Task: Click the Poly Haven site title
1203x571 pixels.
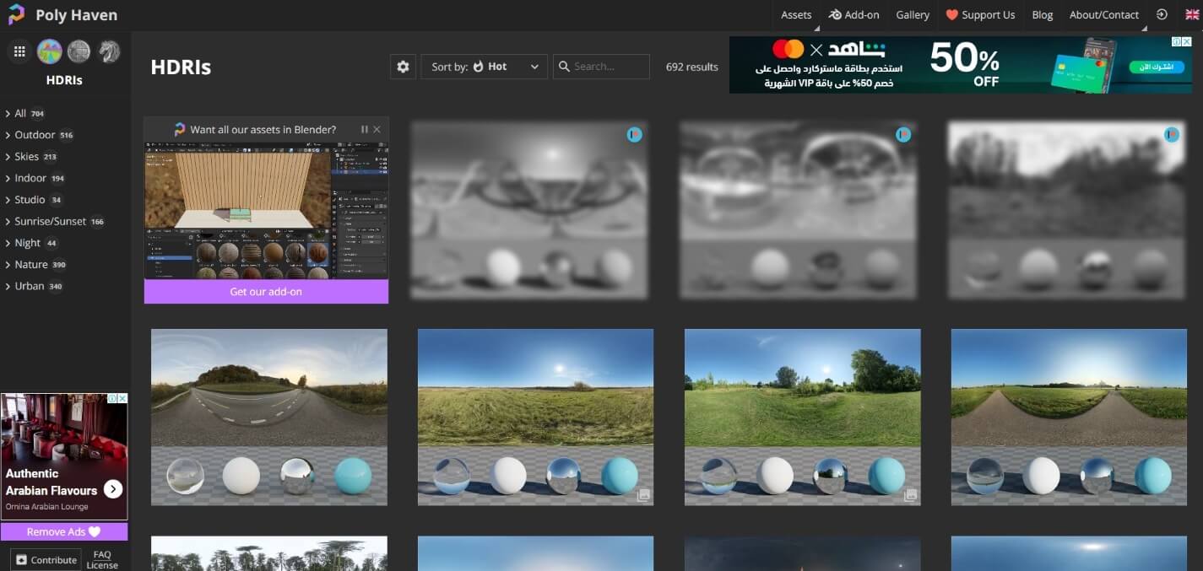Action: pyautogui.click(x=77, y=15)
